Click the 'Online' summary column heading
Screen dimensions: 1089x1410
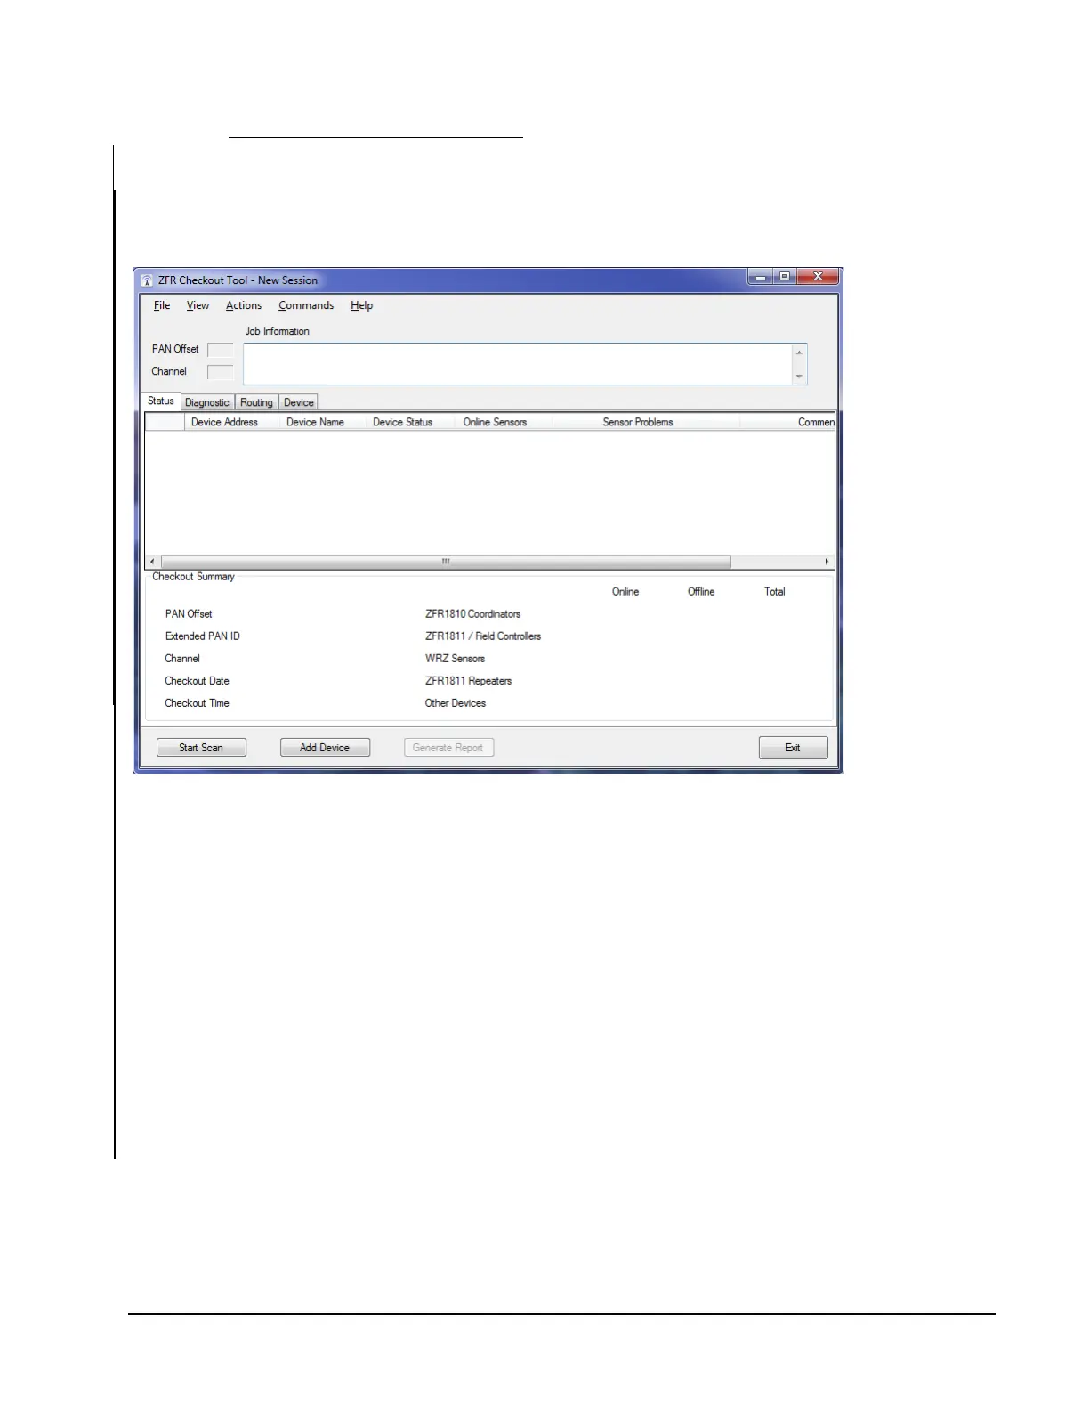(625, 592)
